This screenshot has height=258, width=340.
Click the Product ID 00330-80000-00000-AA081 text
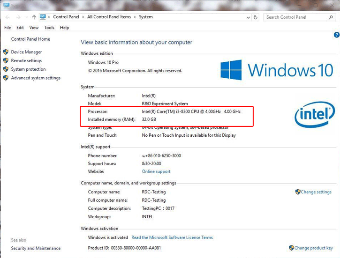[x=124, y=248]
